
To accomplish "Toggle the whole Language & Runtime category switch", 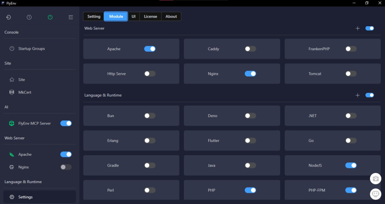I will coord(370,95).
